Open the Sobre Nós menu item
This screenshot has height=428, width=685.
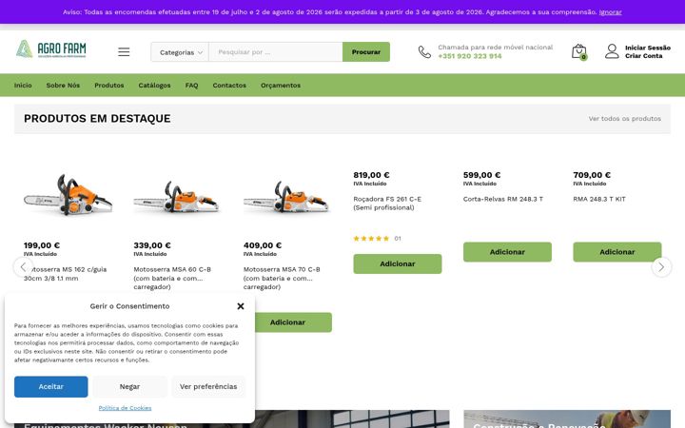pyautogui.click(x=63, y=86)
